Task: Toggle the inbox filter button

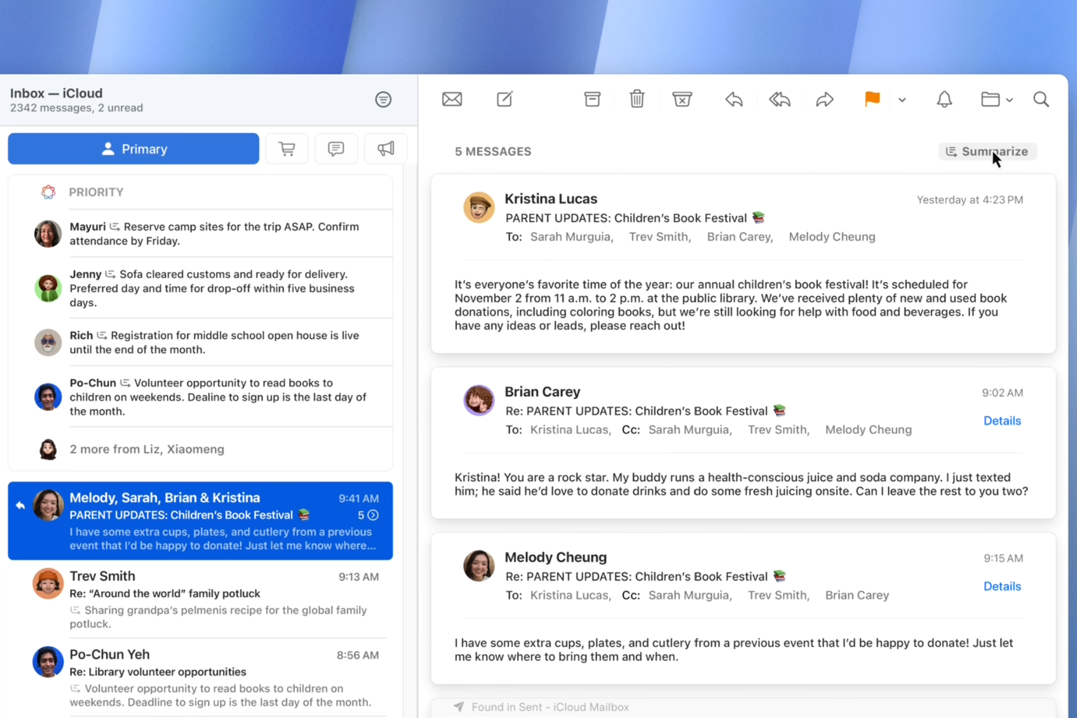Action: point(383,99)
